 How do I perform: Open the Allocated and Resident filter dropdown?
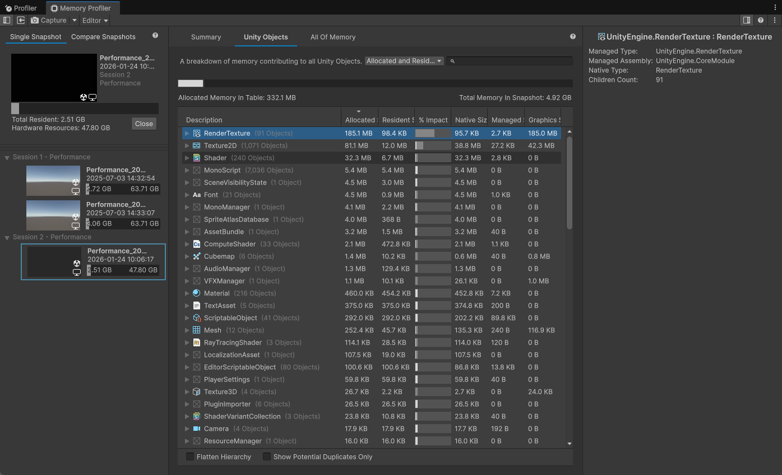404,61
